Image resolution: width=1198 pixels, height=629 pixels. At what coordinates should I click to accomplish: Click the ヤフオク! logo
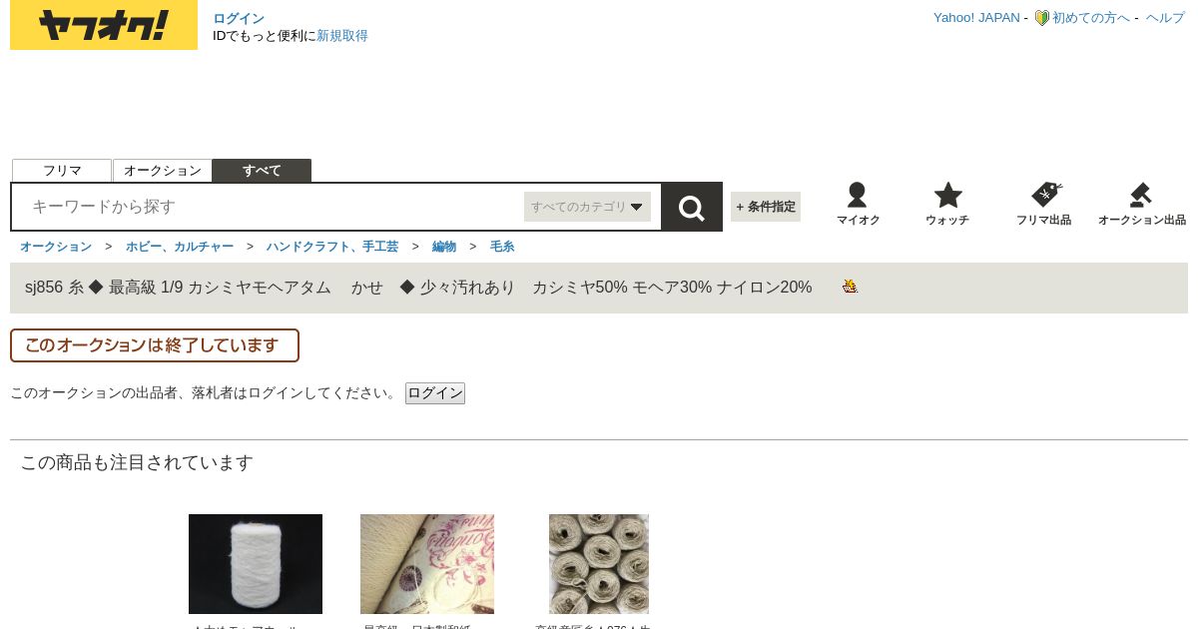pos(104,25)
